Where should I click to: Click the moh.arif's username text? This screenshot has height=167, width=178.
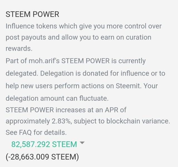pos(43,61)
